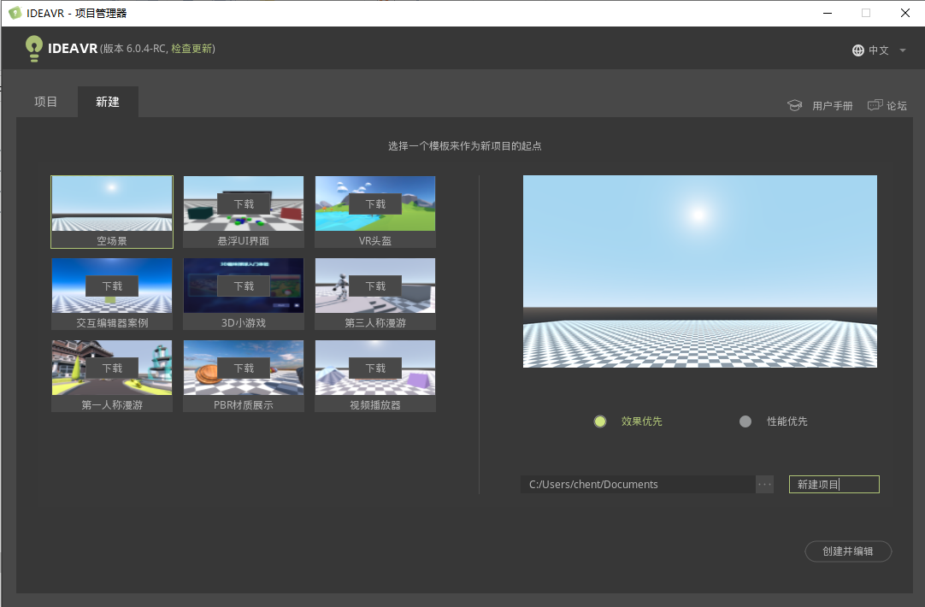Open the 论坛 forum link

pyautogui.click(x=897, y=106)
